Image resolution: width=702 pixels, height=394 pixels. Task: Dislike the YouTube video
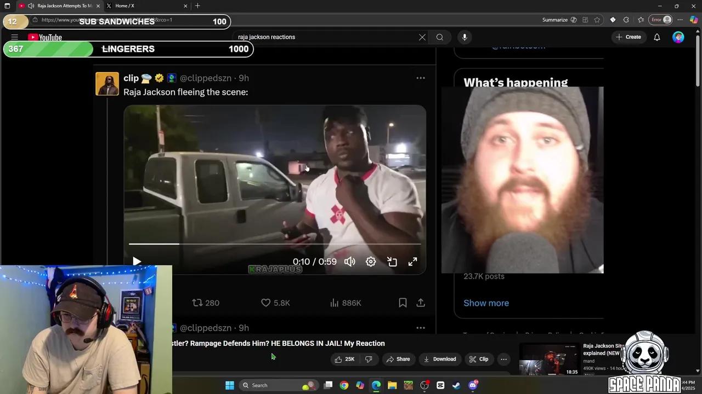pos(369,359)
